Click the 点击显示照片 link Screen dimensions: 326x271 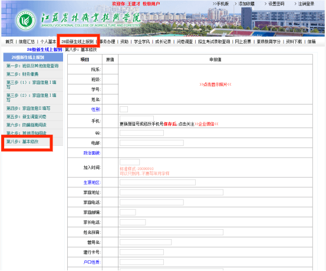point(215,84)
